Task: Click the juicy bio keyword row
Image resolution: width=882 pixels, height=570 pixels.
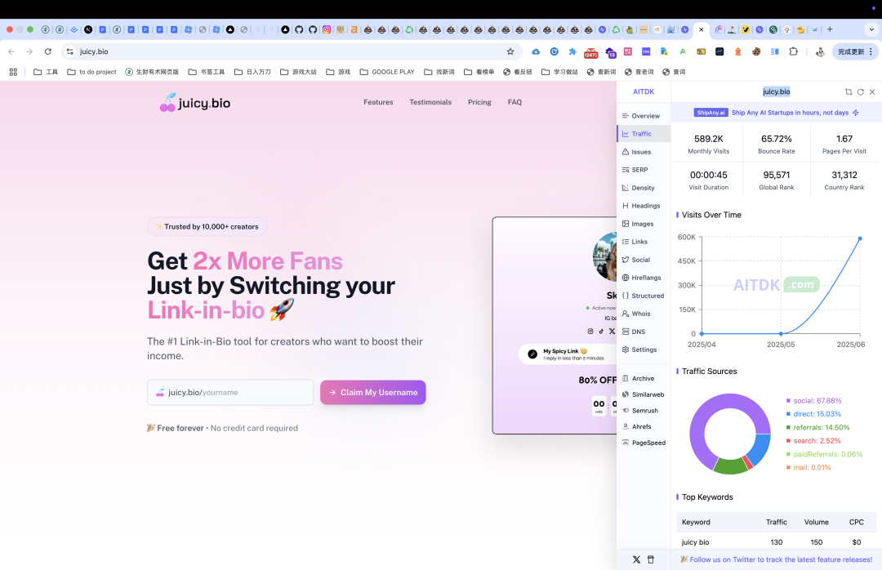Action: [777, 542]
